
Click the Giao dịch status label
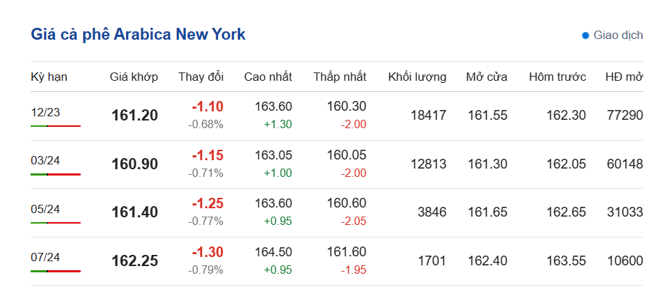(618, 36)
